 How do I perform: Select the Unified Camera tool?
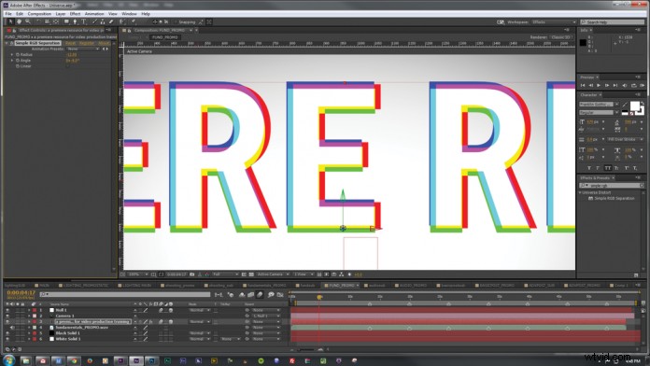click(x=48, y=21)
